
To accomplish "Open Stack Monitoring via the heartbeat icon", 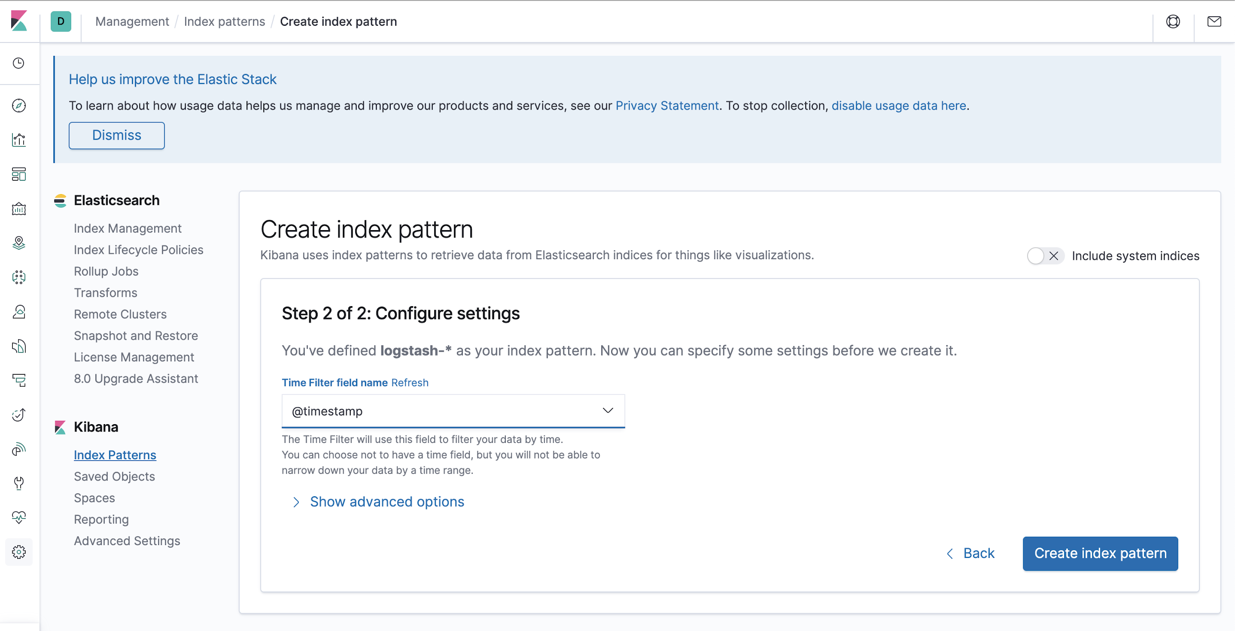I will click(19, 517).
